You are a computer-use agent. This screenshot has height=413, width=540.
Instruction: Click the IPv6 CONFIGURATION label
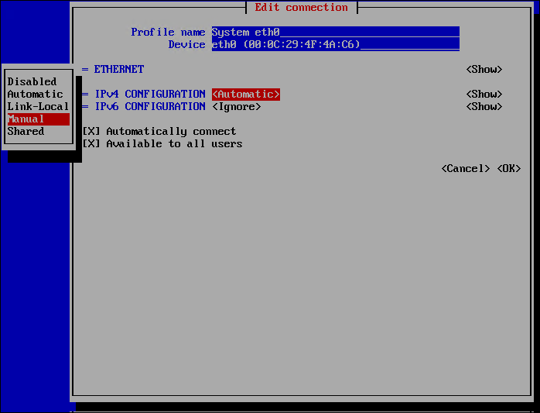[x=150, y=107]
